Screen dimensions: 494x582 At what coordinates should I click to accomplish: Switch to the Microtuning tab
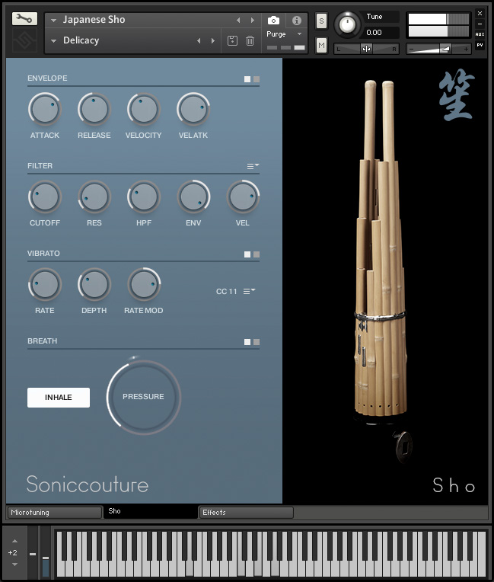click(55, 513)
